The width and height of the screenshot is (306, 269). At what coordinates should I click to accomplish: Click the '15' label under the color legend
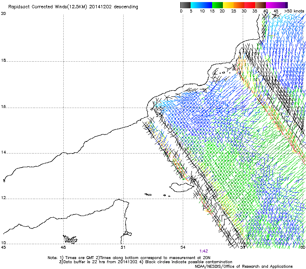212,11
